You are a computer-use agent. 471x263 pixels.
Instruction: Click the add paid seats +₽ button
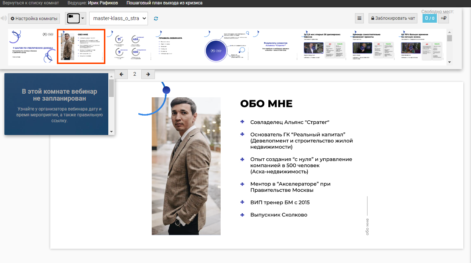443,18
